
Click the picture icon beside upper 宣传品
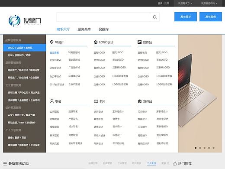139,42
